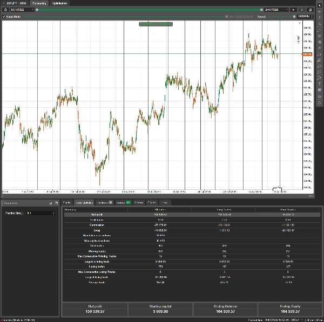Image resolution: width=324 pixels, height=322 pixels.
Task: Select the Net profit statistics row
Action: point(192,215)
